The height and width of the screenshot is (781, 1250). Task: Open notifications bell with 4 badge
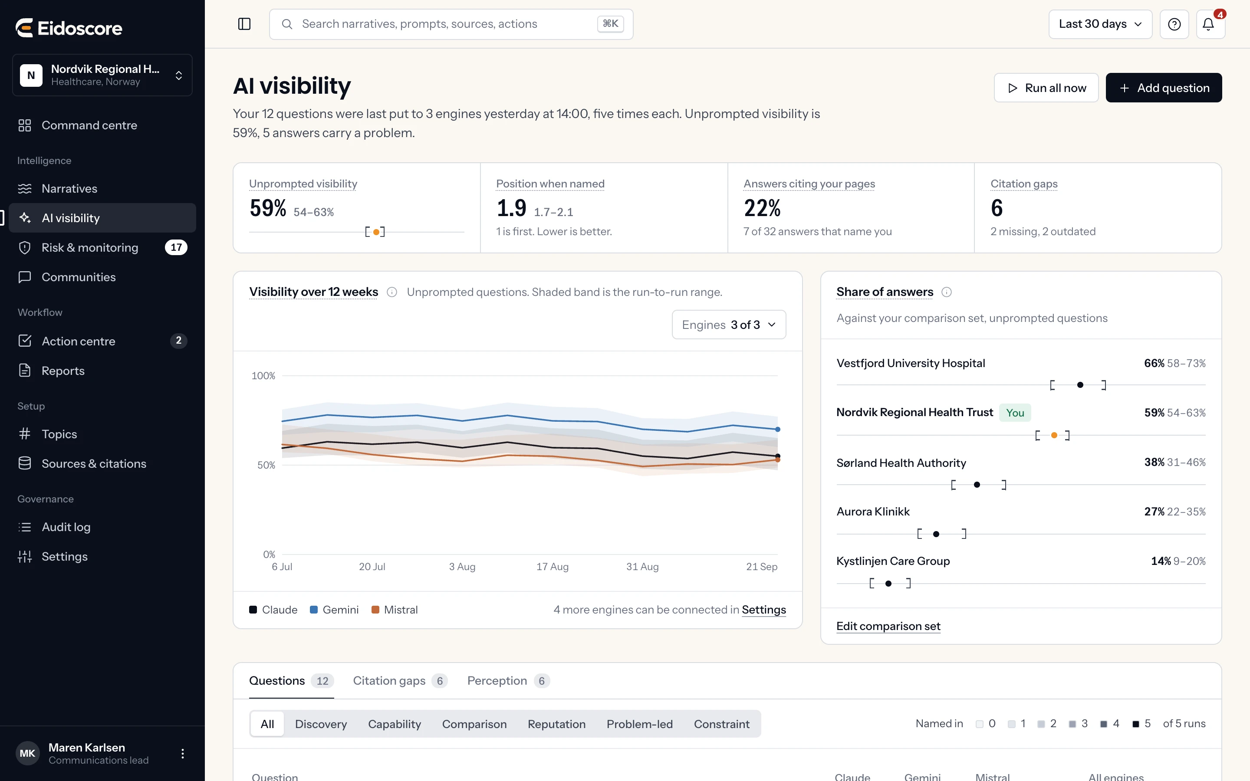[x=1210, y=24]
